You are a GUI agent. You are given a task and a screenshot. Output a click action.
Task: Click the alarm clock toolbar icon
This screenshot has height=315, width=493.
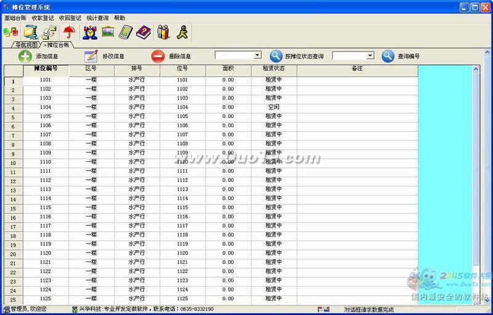pos(89,32)
